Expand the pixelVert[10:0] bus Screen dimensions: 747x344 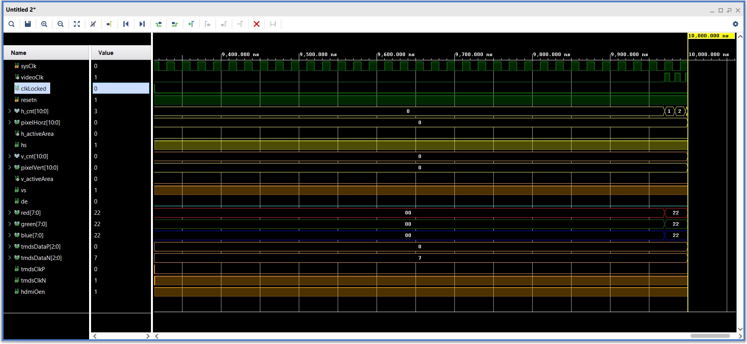[10, 168]
